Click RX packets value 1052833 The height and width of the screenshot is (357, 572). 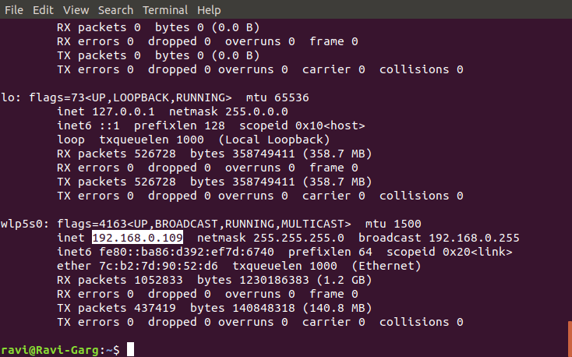tap(158, 280)
